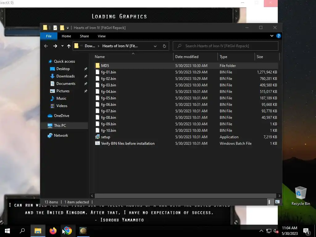Expand the ribbon chevron
316x237 pixels.
(x=272, y=36)
